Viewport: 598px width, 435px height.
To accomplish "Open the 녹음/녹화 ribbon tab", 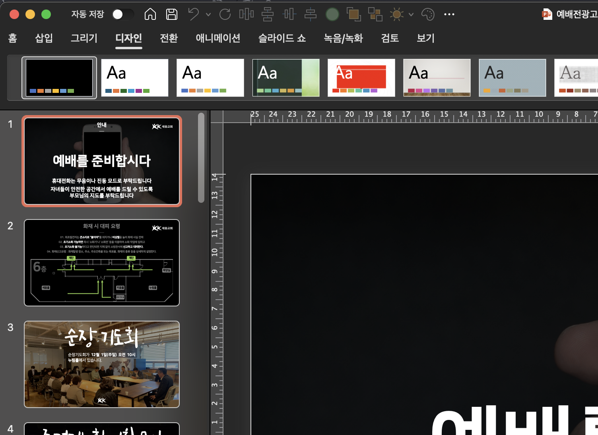I will pyautogui.click(x=344, y=38).
